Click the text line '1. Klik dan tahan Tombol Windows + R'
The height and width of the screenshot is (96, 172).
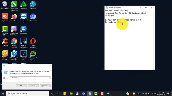pyautogui.click(x=123, y=20)
